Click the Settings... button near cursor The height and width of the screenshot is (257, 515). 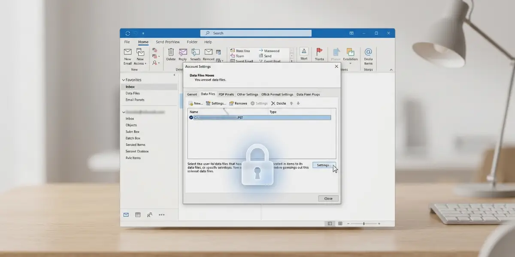pos(323,165)
